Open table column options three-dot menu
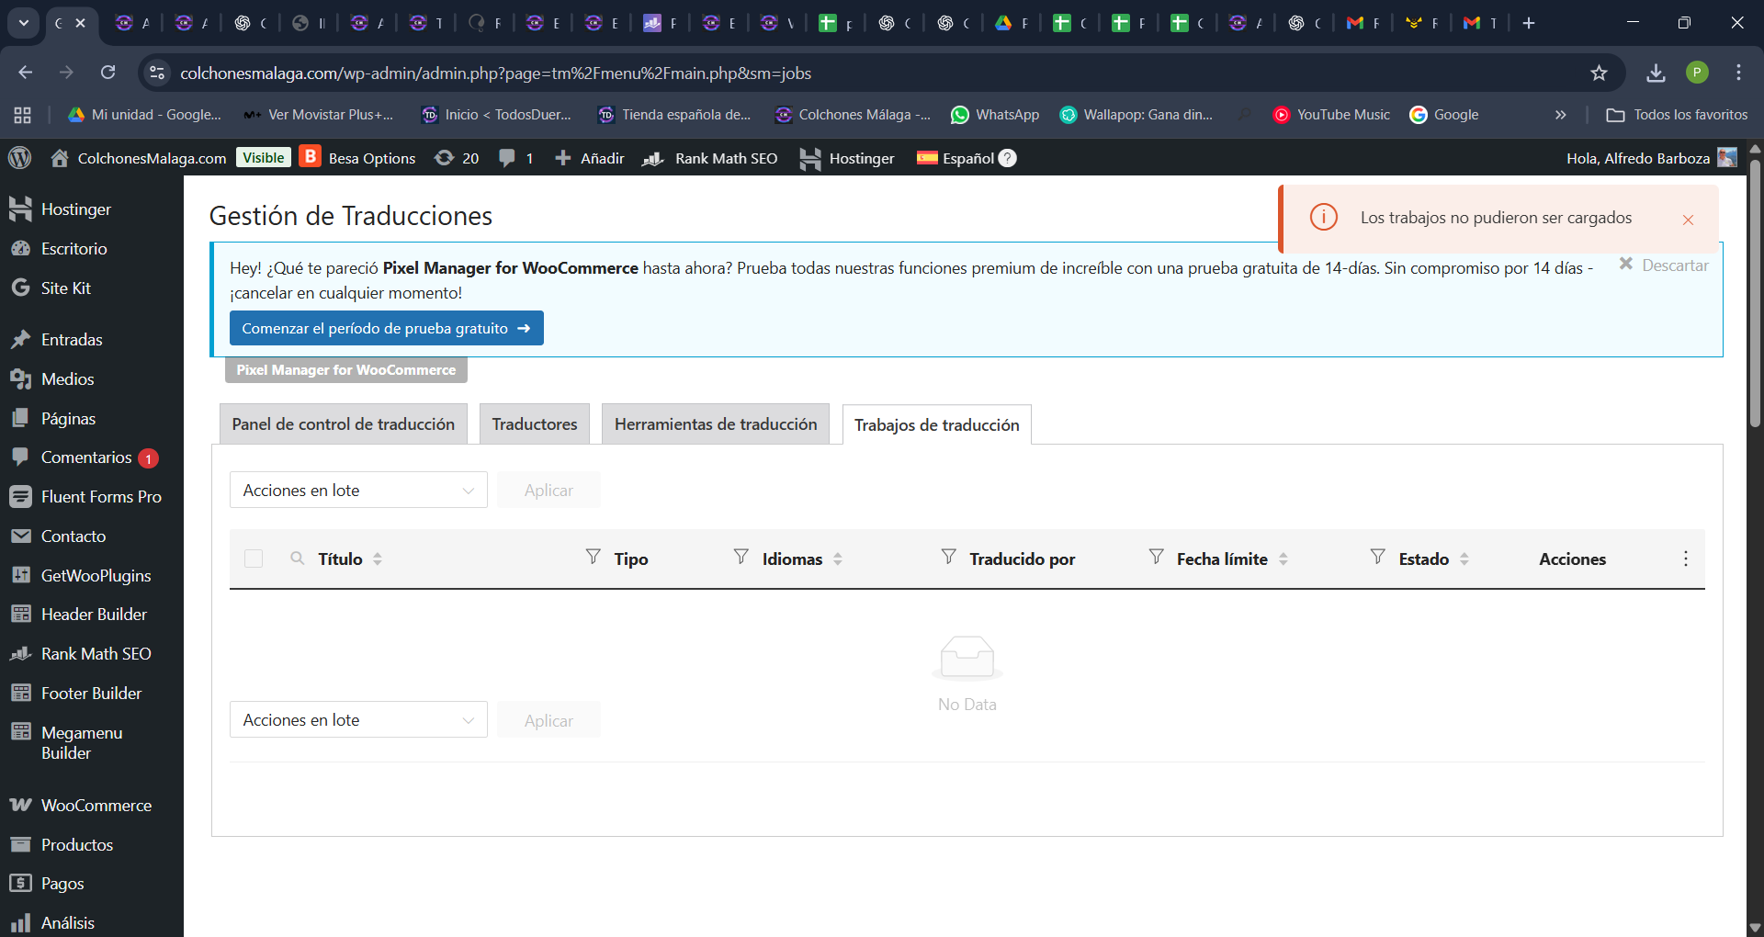The width and height of the screenshot is (1764, 937). (x=1686, y=559)
